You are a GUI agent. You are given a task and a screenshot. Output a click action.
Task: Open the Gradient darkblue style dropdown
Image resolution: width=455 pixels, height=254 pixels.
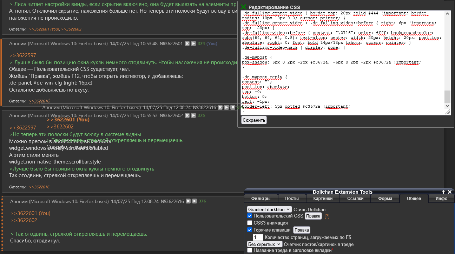(x=269, y=209)
